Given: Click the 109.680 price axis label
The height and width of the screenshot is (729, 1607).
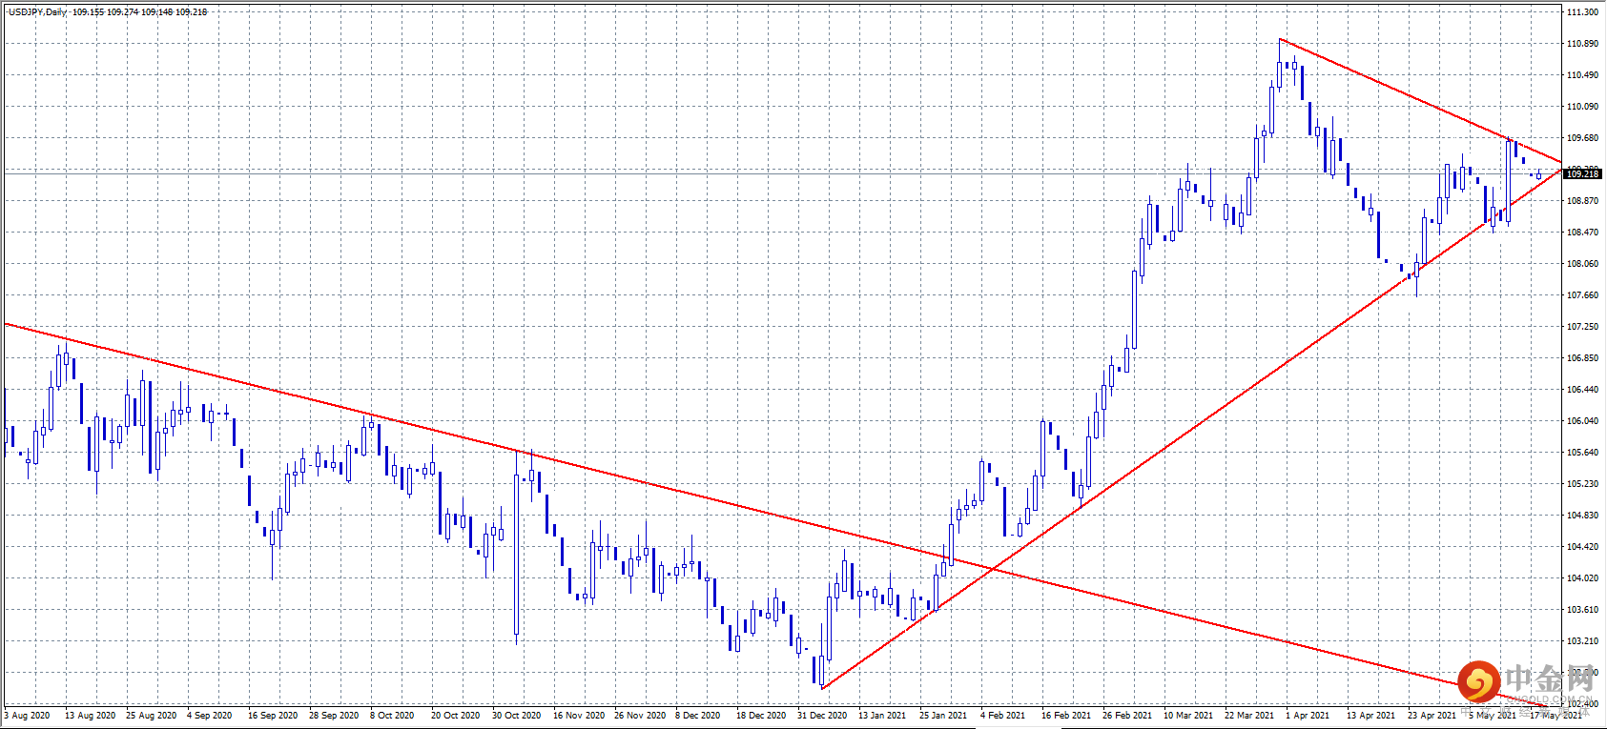Looking at the screenshot, I should 1583,138.
